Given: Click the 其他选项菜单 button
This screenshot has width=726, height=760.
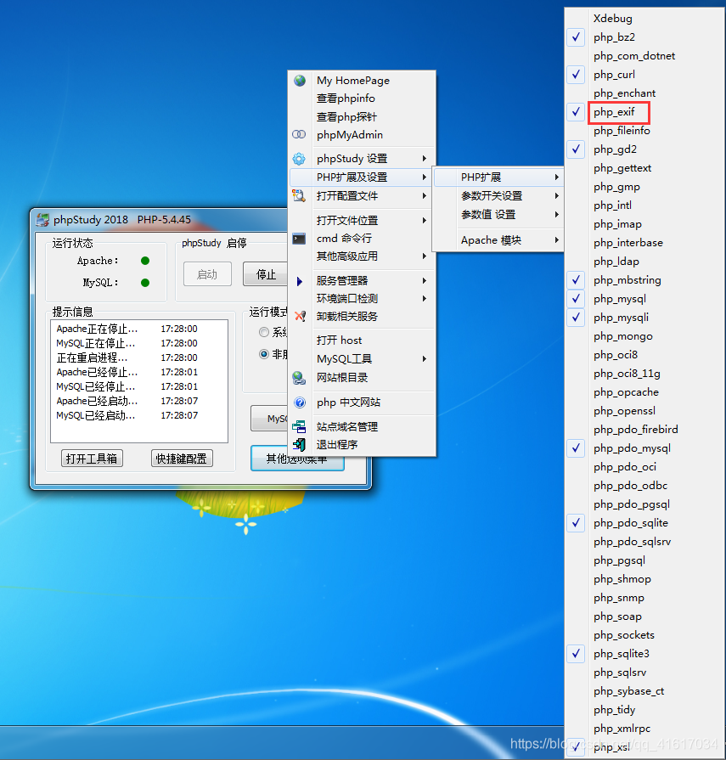Looking at the screenshot, I should point(297,459).
